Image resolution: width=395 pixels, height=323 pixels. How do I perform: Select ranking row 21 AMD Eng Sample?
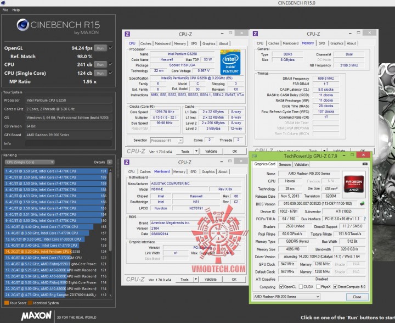pos(56,295)
